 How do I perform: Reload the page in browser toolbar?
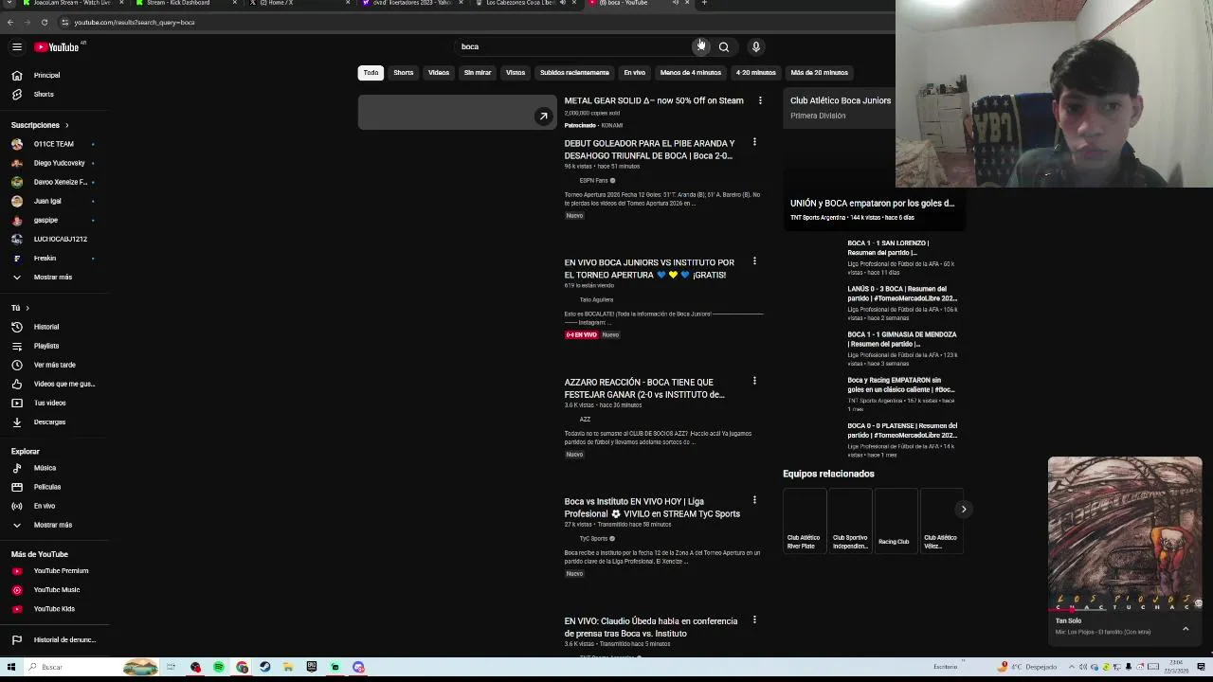(x=44, y=22)
